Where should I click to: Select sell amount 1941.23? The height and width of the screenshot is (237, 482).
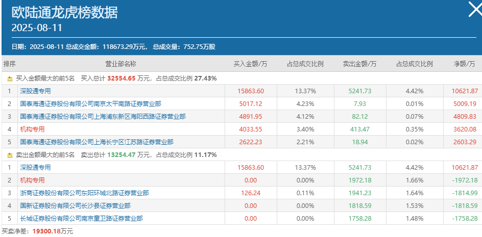click(359, 193)
